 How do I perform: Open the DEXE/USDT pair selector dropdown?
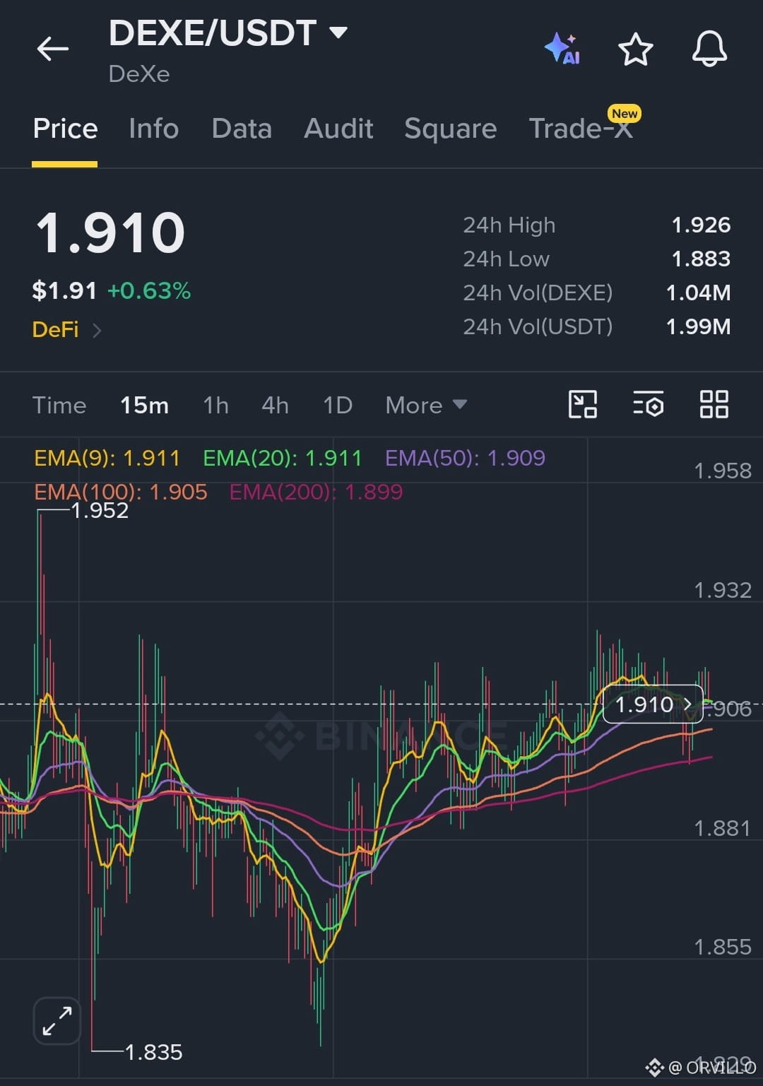coord(227,33)
